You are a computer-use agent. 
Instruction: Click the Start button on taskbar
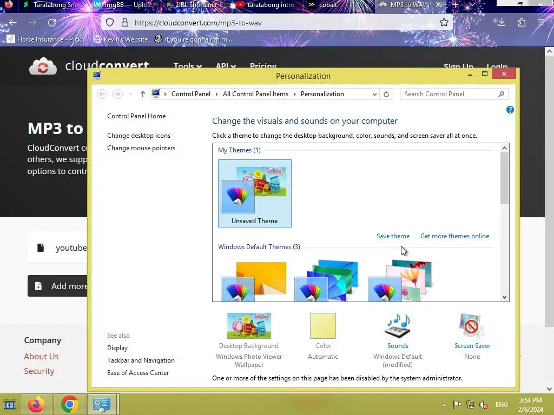[10, 404]
